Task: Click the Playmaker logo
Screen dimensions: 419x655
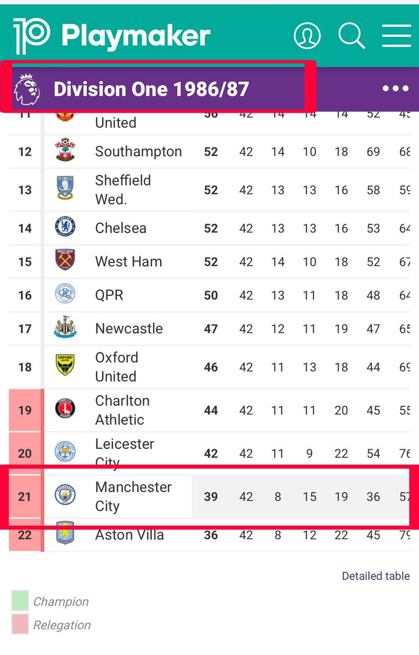Action: click(x=112, y=36)
